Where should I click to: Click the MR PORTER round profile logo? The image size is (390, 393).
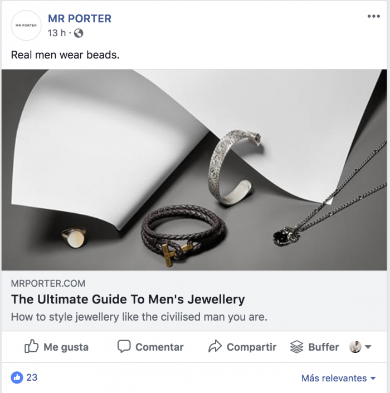click(x=26, y=26)
